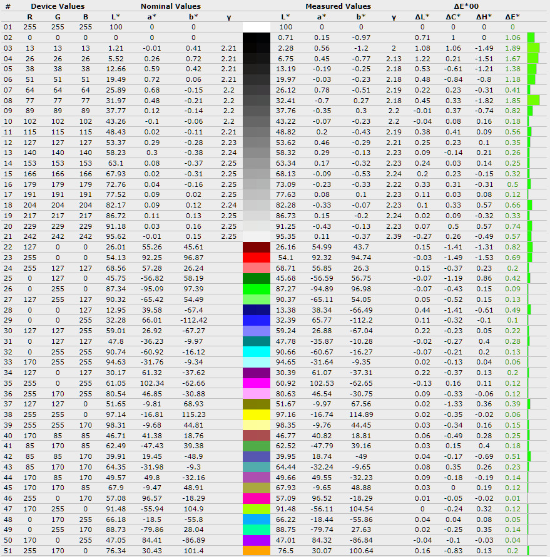Select the Nominal Values header
The width and height of the screenshot is (550, 557).
(x=170, y=6)
